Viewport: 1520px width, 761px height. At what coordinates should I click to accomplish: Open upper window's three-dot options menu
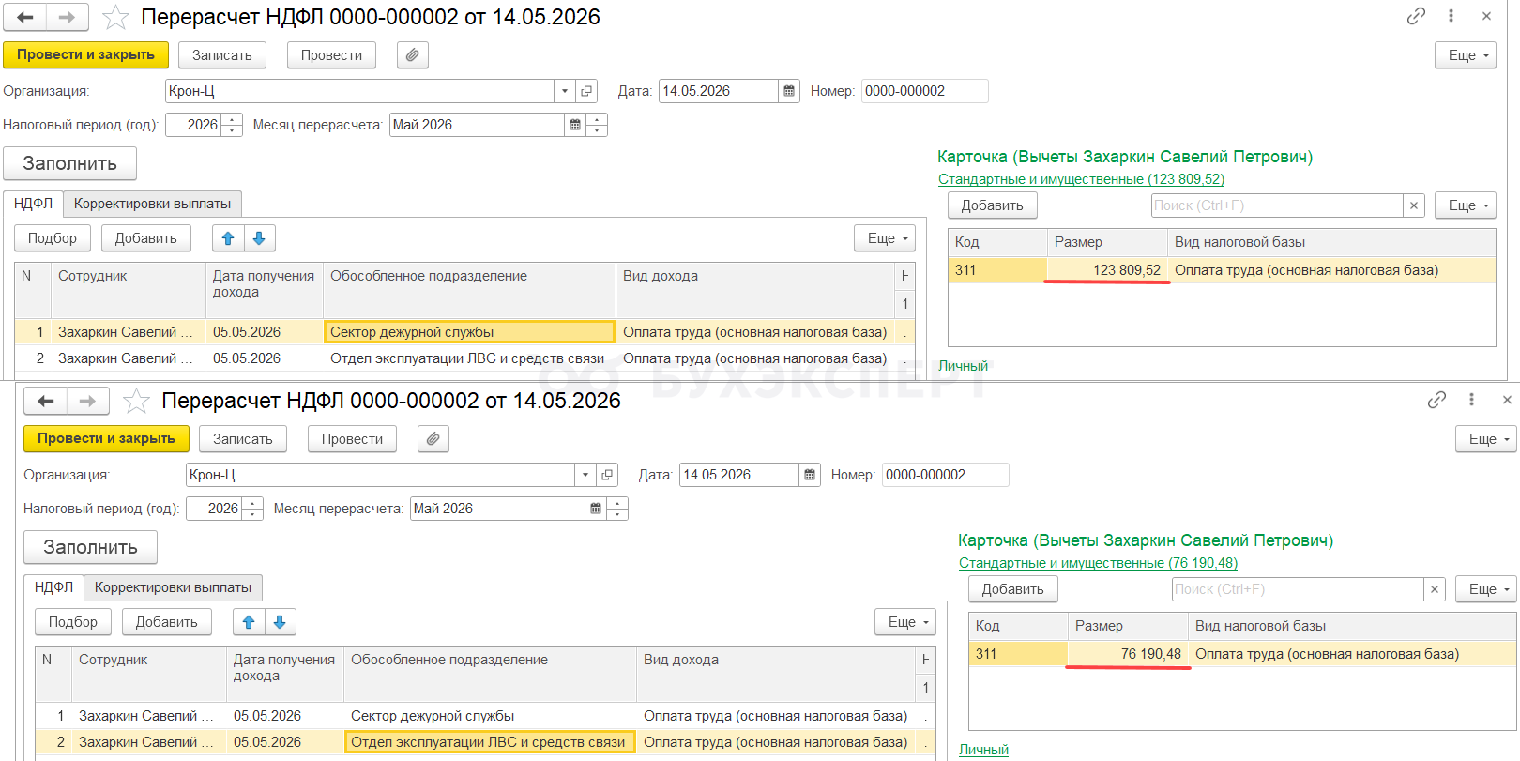(x=1451, y=16)
